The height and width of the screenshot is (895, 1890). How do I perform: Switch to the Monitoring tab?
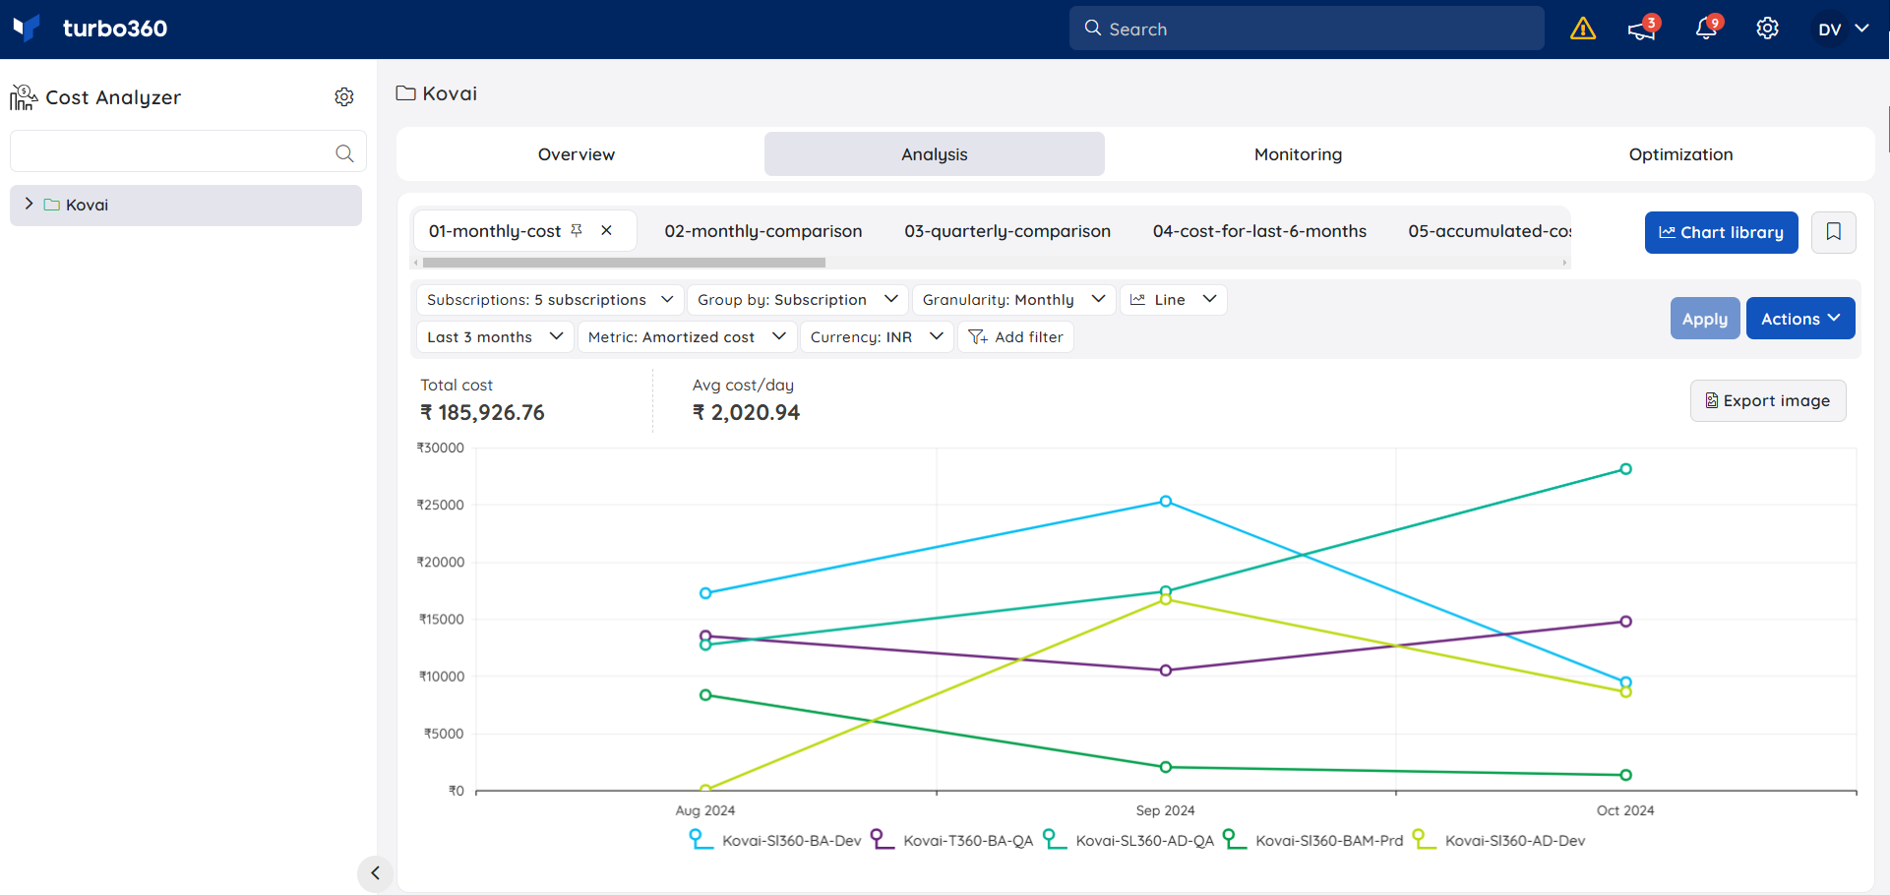tap(1299, 154)
